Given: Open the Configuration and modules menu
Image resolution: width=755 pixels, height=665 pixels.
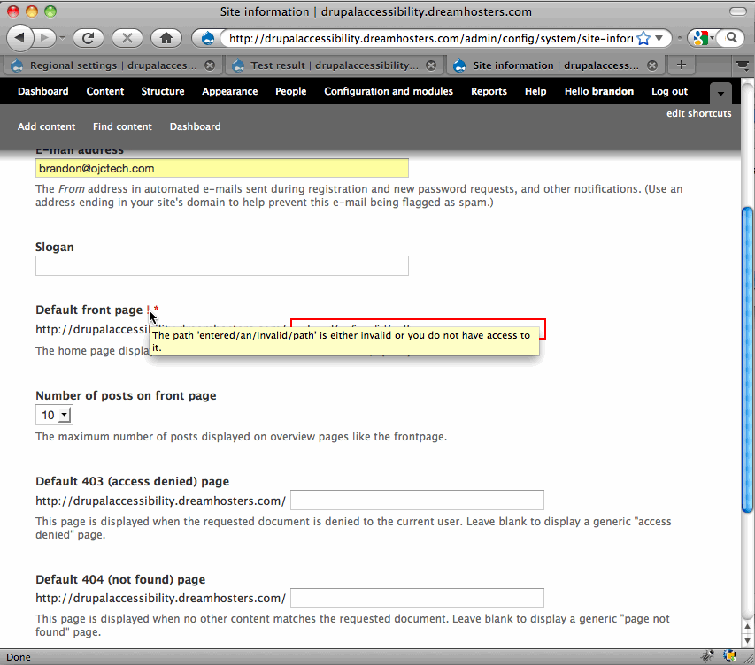Looking at the screenshot, I should (389, 91).
